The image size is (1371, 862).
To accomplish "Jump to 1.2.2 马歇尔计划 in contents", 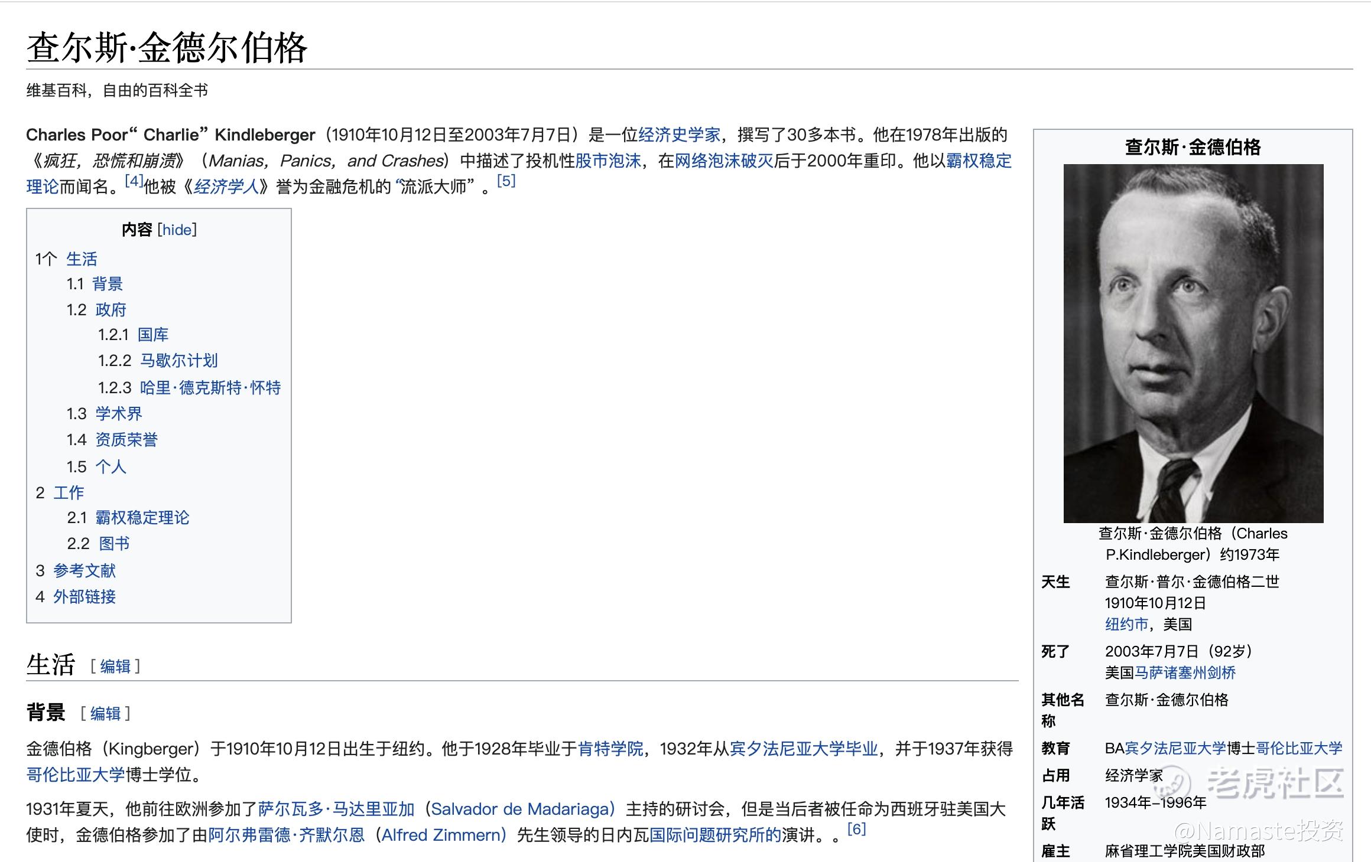I will coord(179,361).
